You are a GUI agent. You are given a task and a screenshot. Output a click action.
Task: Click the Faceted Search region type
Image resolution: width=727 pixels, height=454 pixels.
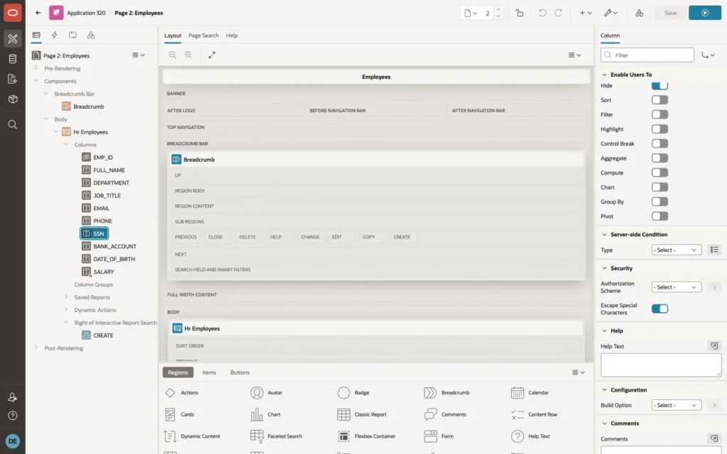tap(276, 436)
